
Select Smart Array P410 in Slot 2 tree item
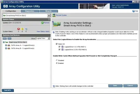[18, 42]
